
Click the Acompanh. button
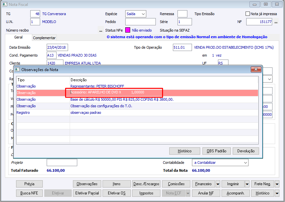point(235,193)
